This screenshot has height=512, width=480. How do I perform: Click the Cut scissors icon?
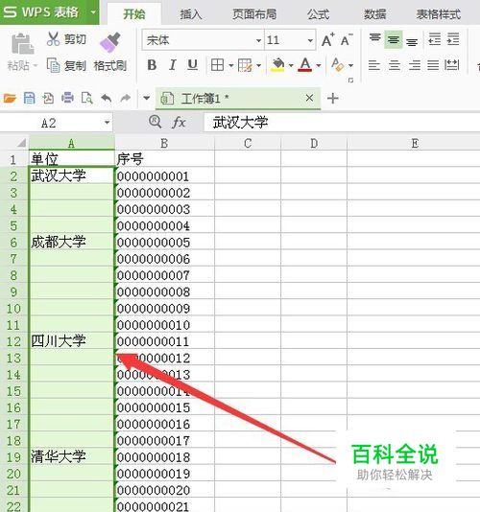tap(53, 39)
